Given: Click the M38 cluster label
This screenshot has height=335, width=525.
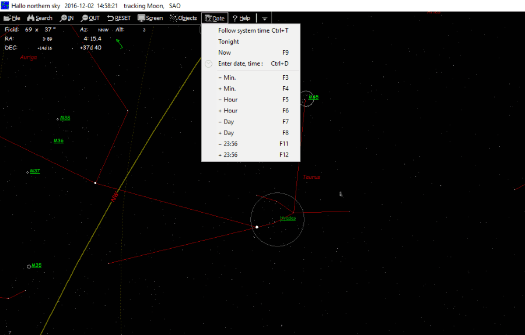Looking at the screenshot, I should point(65,118).
